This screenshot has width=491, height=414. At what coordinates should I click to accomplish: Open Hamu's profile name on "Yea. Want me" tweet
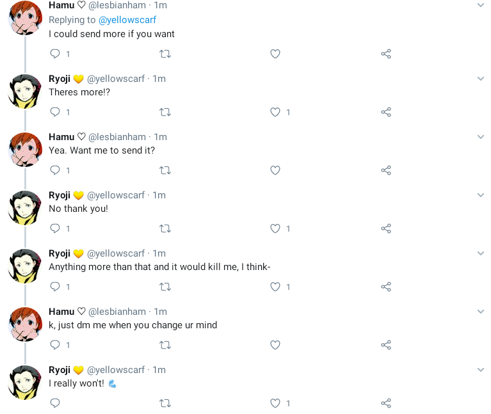click(x=61, y=137)
